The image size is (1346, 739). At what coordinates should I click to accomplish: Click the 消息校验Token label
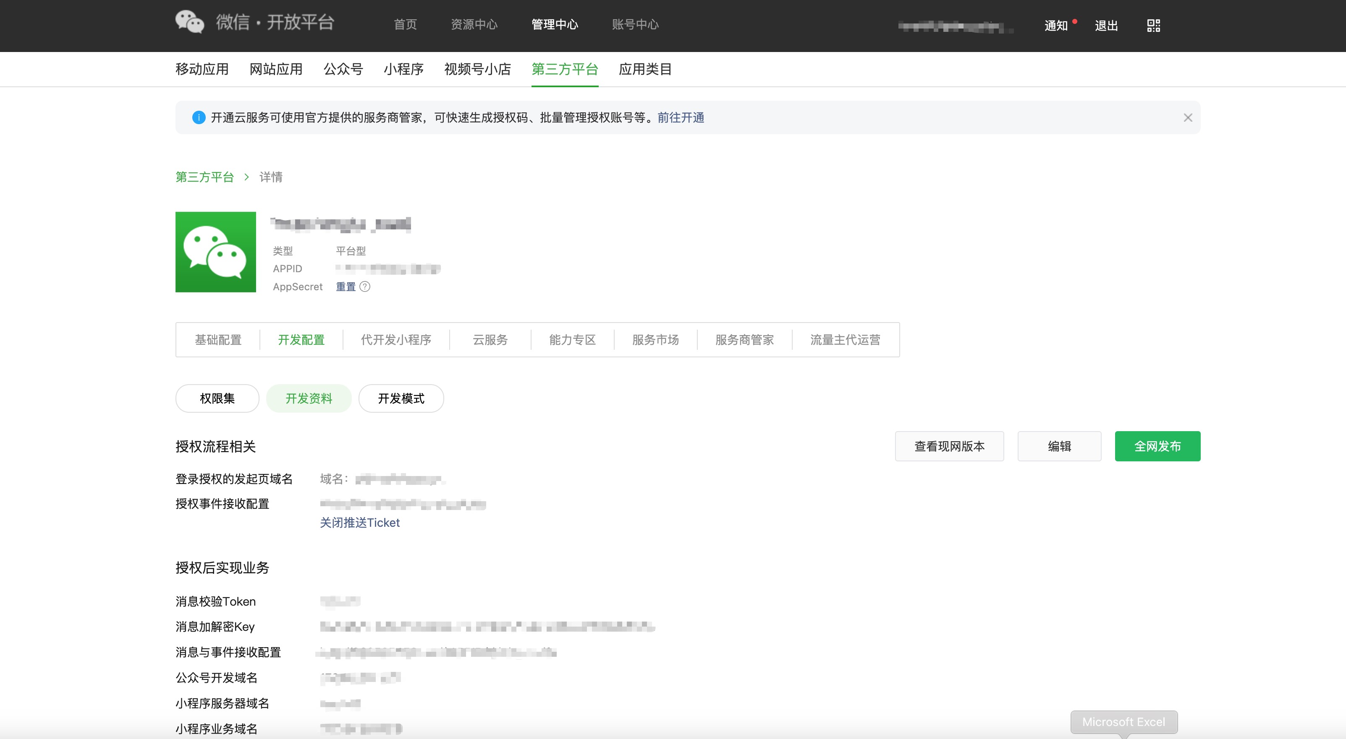tap(216, 601)
